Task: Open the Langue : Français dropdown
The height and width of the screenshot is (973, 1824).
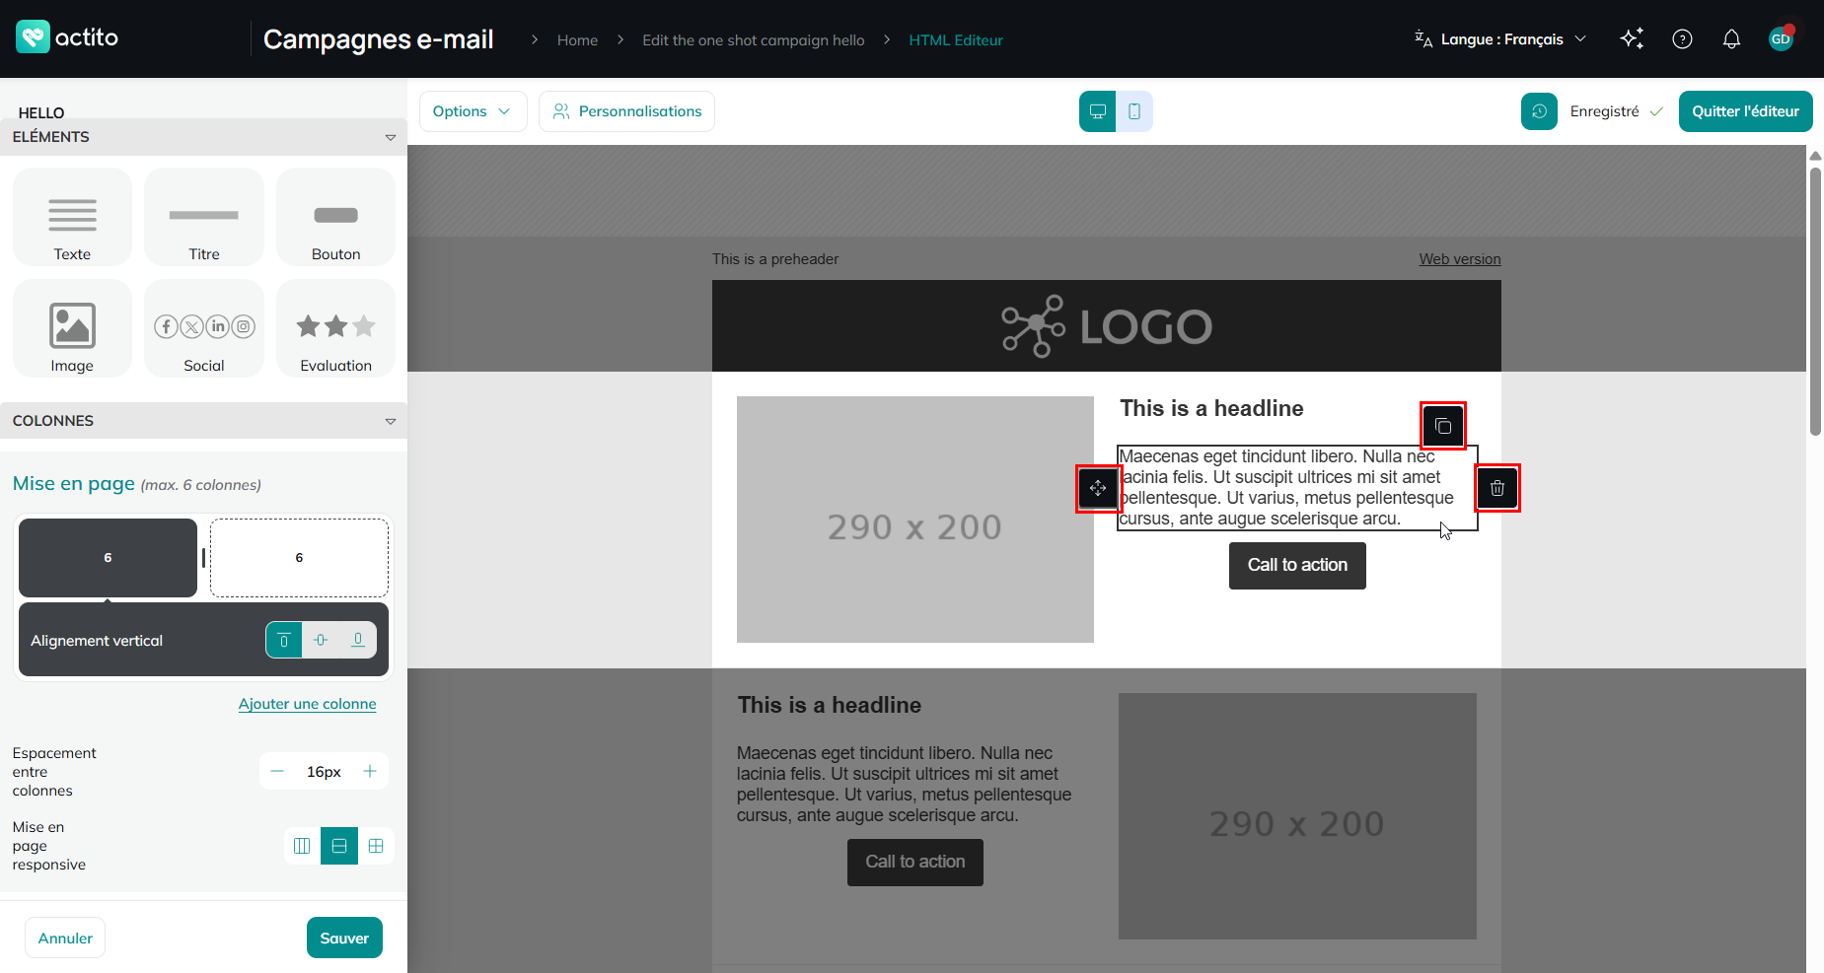Action: 1500,39
